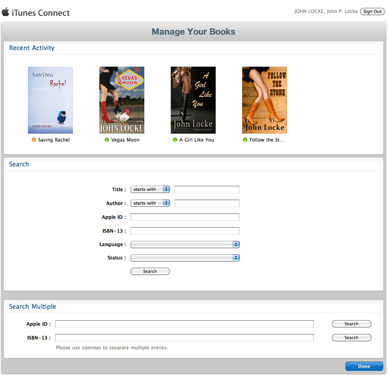Expand the Author 'starts with' dropdown

pyautogui.click(x=150, y=203)
